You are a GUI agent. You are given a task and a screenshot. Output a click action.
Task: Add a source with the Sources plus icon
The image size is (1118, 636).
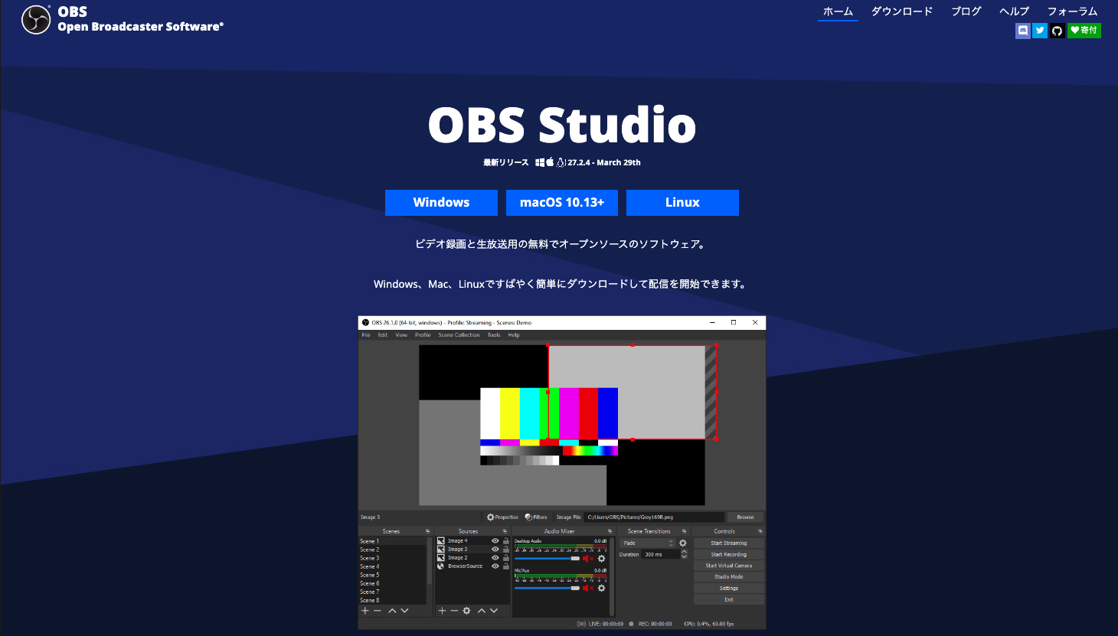[x=442, y=611]
